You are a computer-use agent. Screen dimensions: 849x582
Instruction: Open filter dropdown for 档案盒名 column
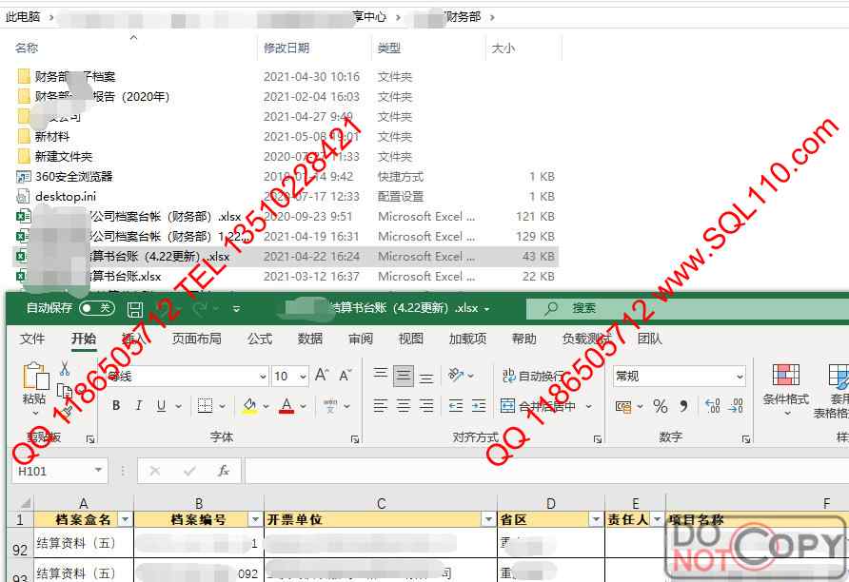125,519
